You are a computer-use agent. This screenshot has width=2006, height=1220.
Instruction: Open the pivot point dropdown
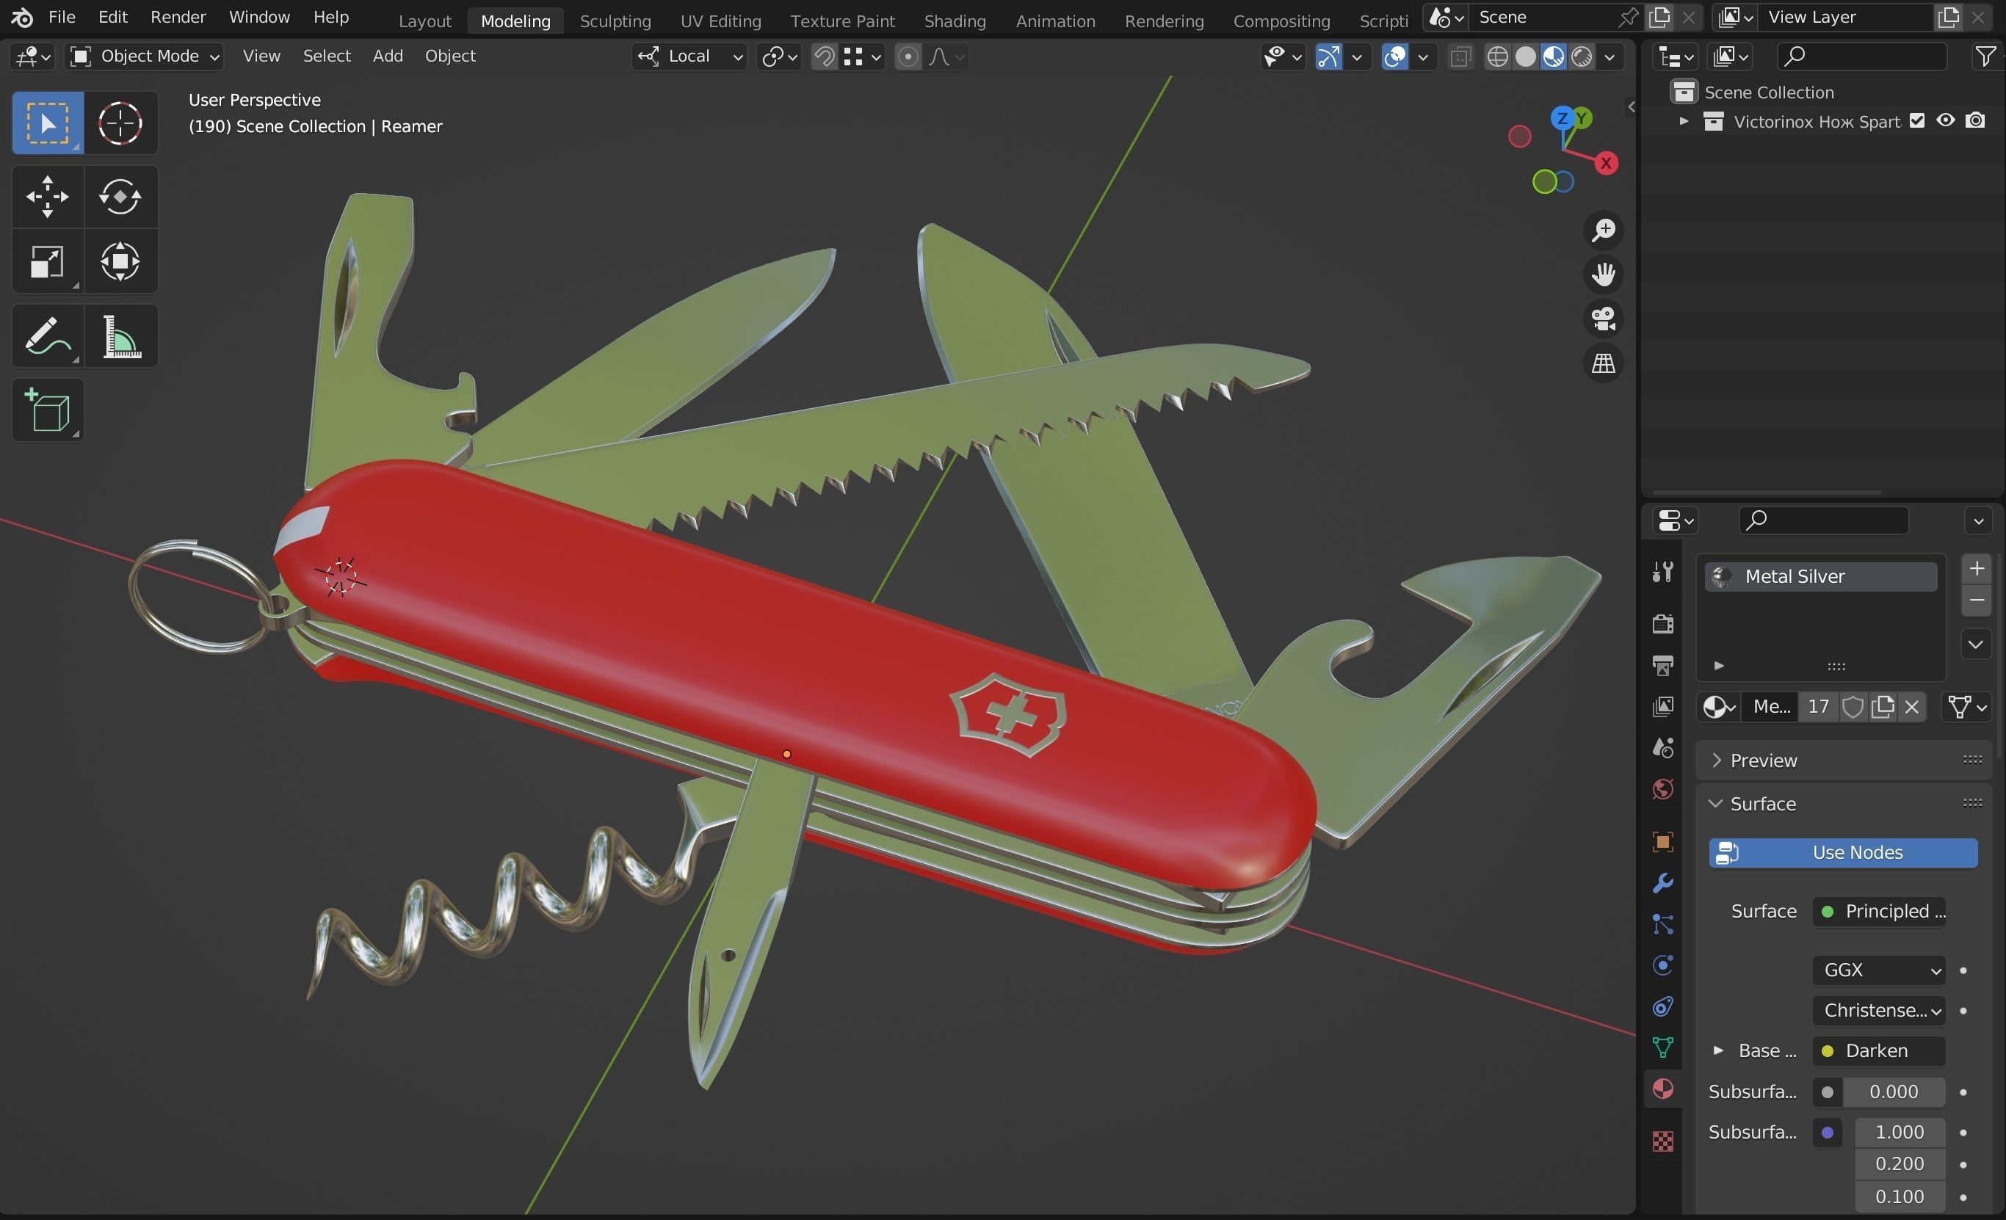pos(778,57)
